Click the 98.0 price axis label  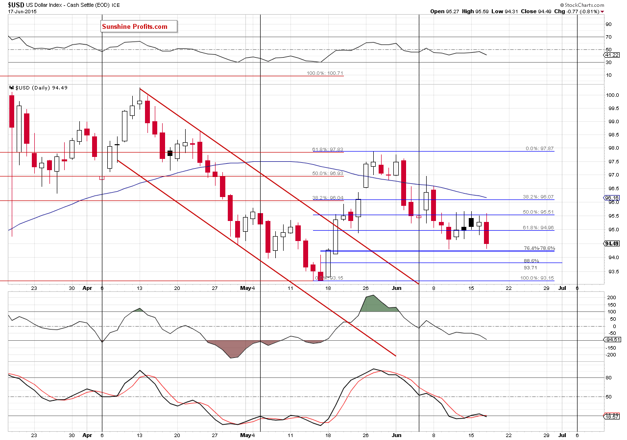[x=613, y=148]
